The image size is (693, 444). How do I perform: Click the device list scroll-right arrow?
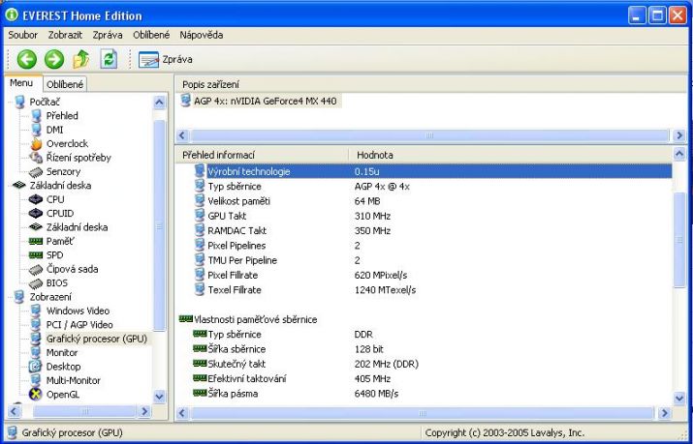[679, 135]
